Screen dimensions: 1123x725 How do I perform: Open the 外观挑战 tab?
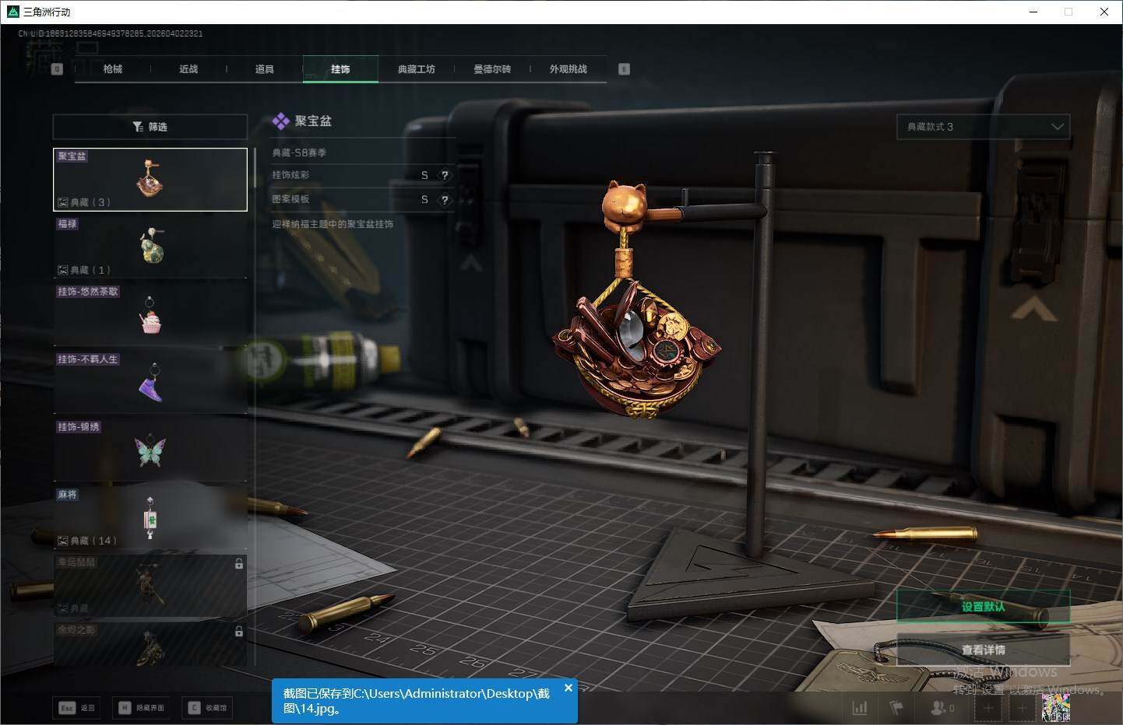(x=568, y=69)
